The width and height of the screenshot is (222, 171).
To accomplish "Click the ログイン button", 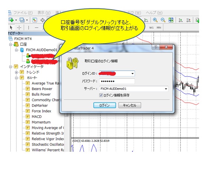I will (x=105, y=105).
